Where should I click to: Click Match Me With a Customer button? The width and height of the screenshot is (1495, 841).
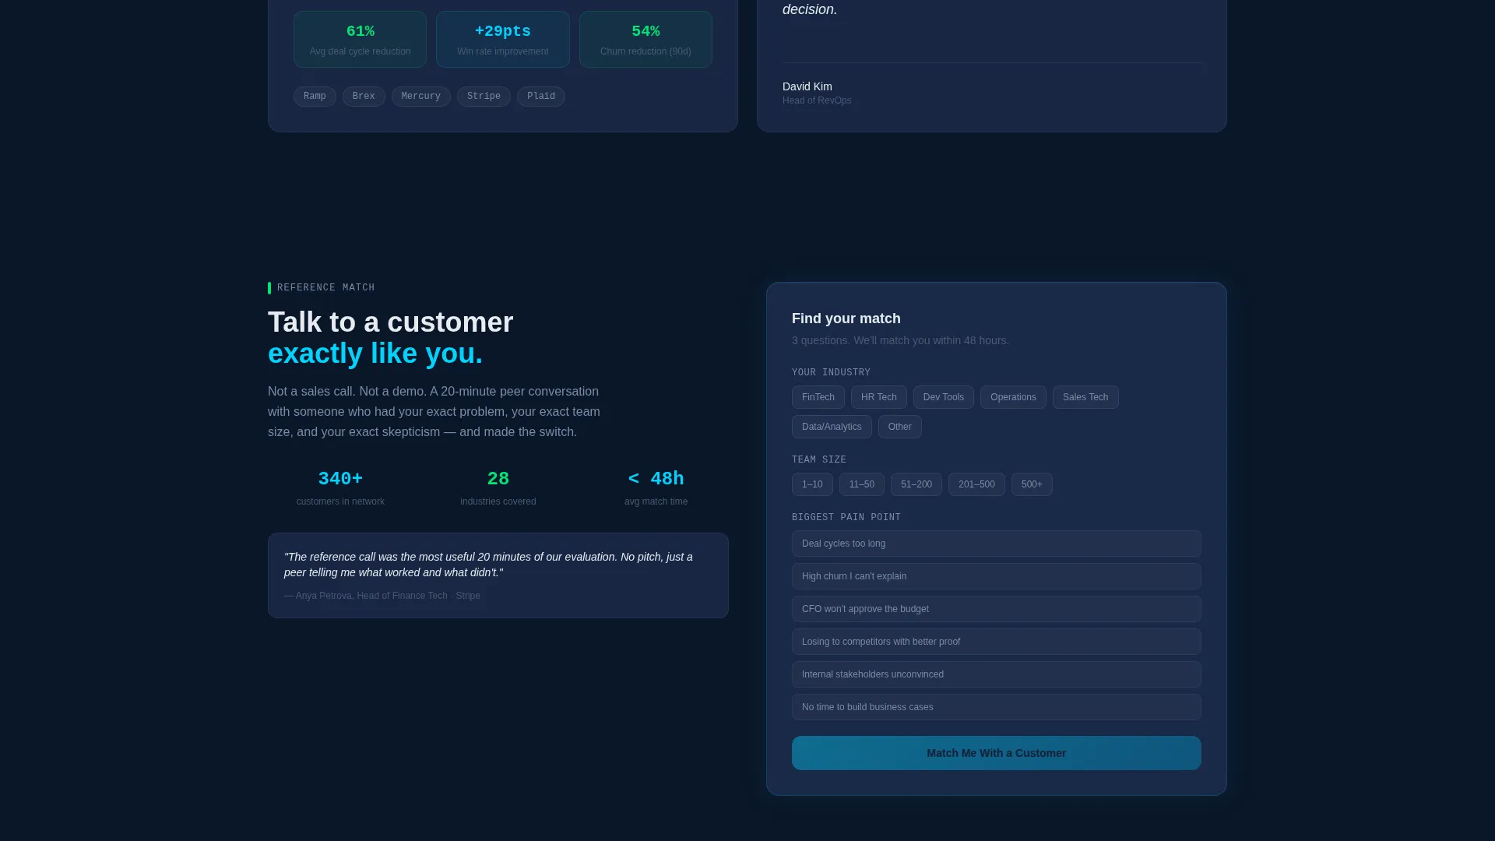click(x=996, y=753)
